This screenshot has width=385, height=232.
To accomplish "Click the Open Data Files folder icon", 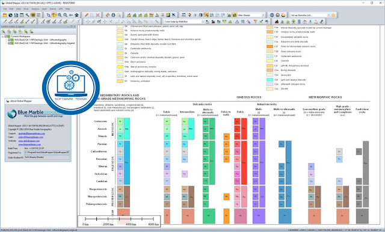I will pyautogui.click(x=5, y=15).
